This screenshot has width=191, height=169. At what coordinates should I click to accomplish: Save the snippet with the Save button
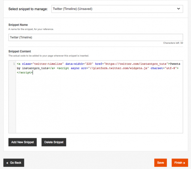tap(160, 163)
